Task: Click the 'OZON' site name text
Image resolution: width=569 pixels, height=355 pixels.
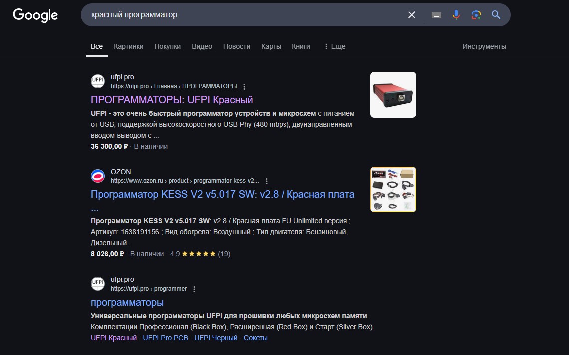Action: [x=121, y=172]
